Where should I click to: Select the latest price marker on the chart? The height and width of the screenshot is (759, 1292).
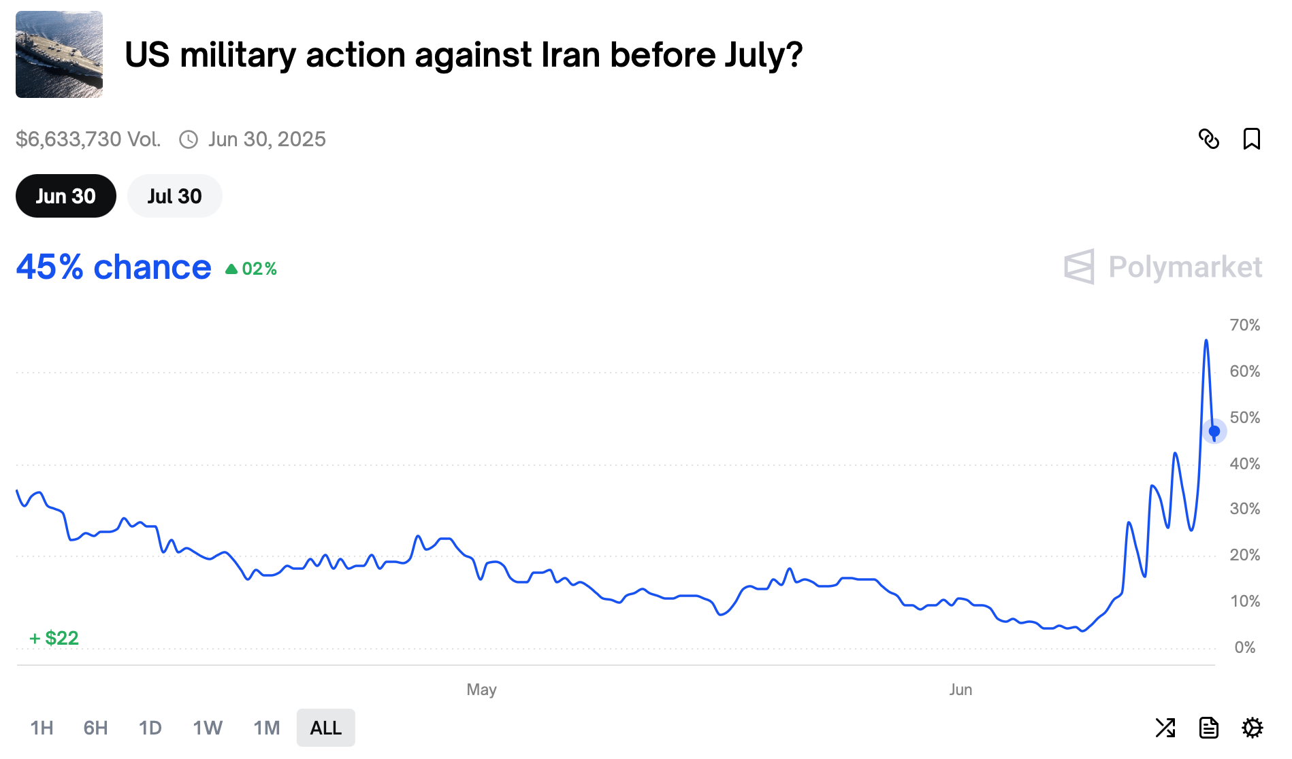point(1214,431)
